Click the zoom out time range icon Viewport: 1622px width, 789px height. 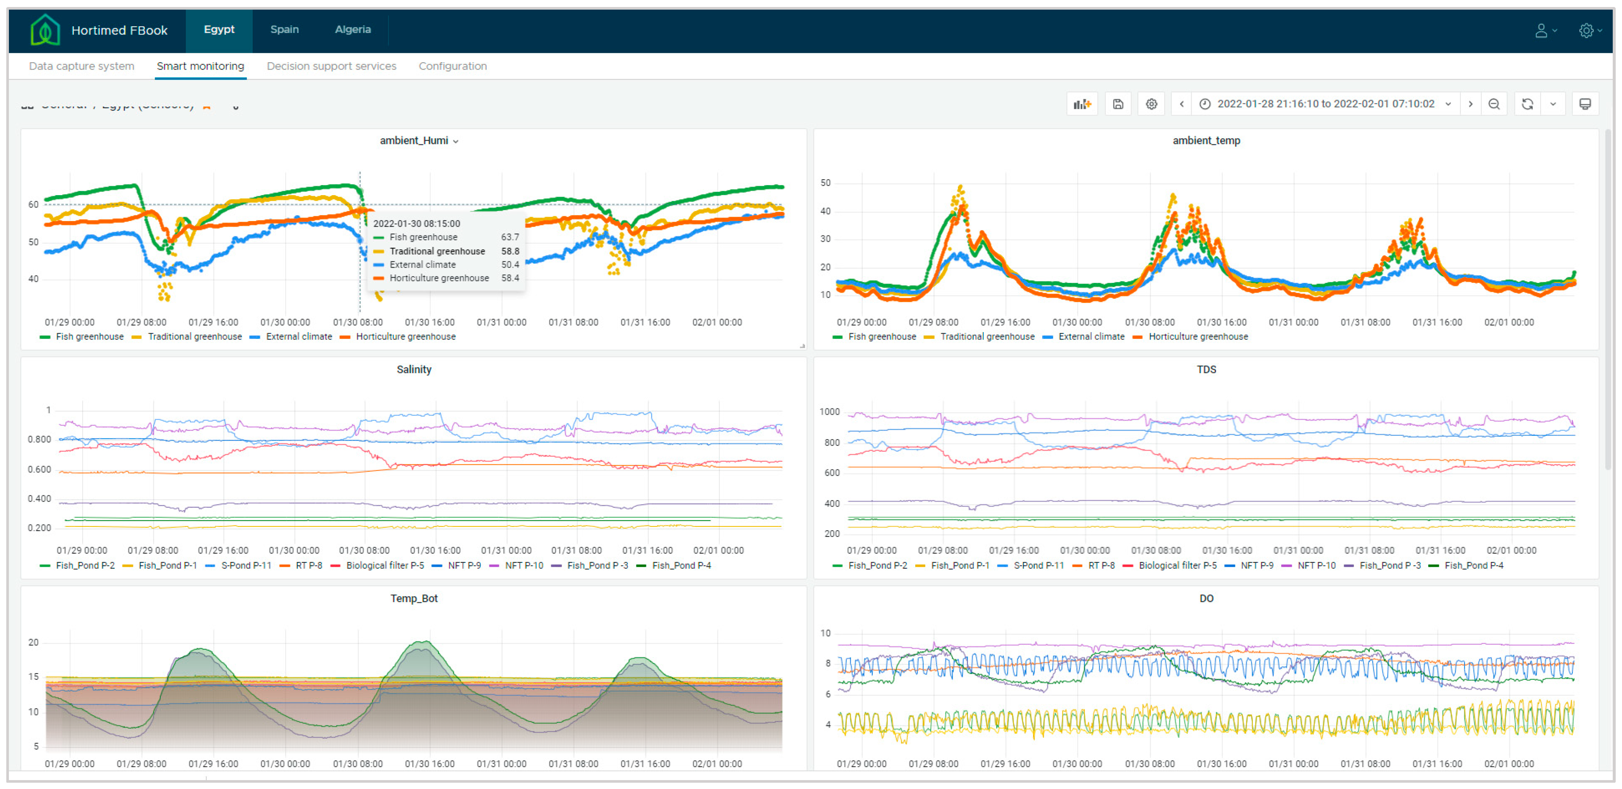1493,104
